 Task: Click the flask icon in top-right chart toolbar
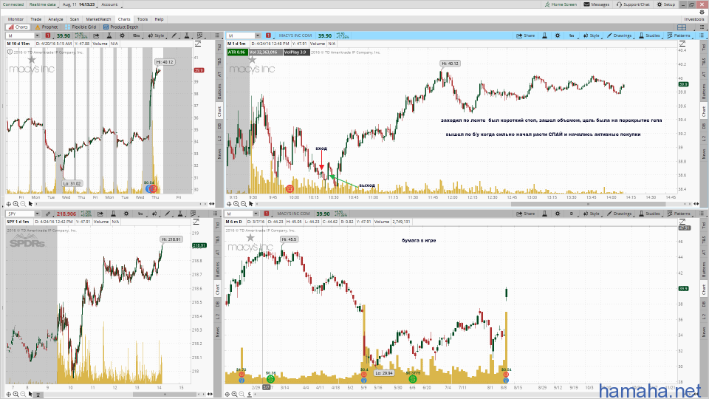click(544, 35)
